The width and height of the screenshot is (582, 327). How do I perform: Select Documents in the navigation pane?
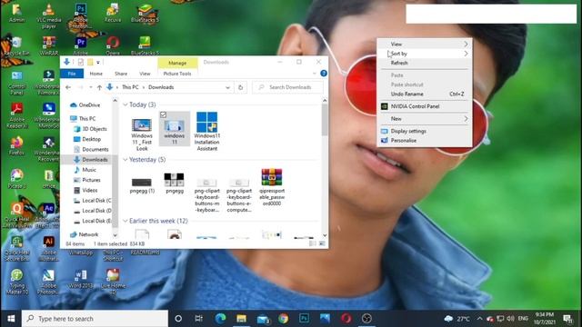coord(91,149)
